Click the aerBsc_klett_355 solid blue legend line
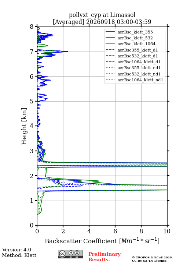 click(x=110, y=32)
